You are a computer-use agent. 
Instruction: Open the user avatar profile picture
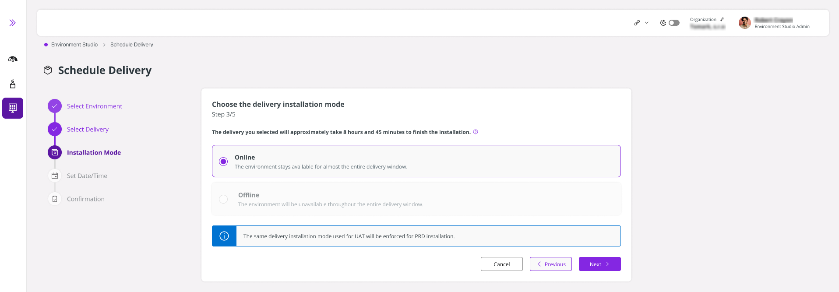[745, 23]
